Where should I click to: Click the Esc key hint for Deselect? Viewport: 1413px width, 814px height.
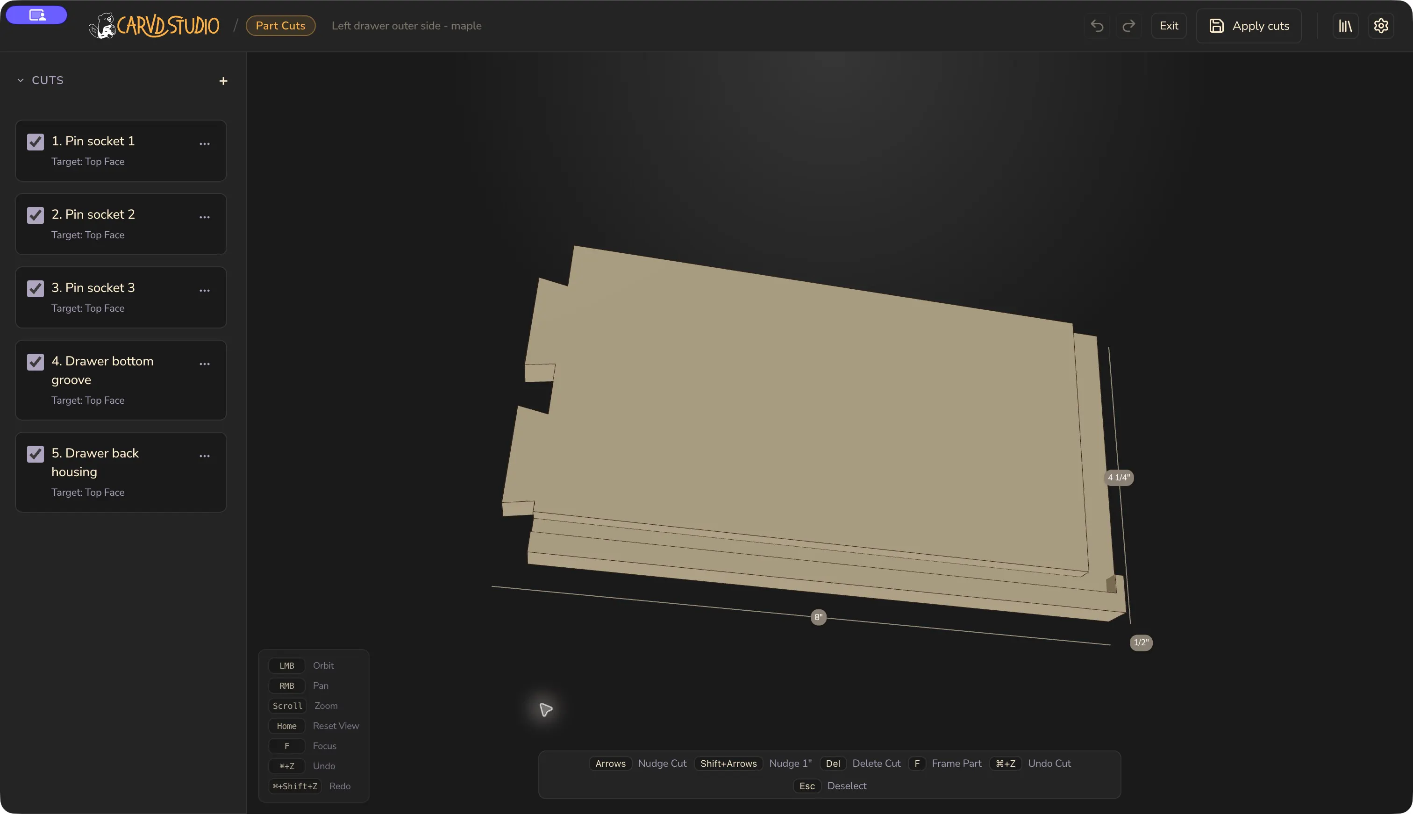(x=807, y=785)
